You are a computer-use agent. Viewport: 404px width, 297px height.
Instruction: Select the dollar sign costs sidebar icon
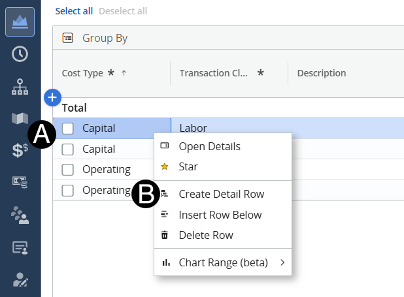[x=20, y=150]
